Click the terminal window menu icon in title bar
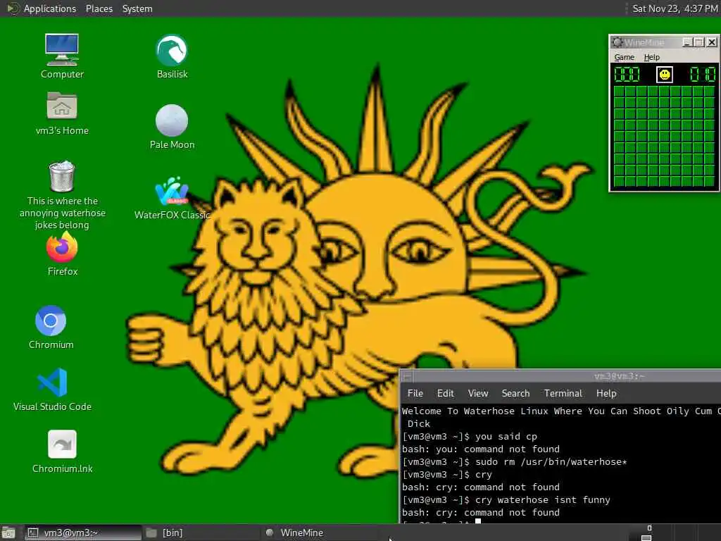This screenshot has width=721, height=541. [407, 377]
